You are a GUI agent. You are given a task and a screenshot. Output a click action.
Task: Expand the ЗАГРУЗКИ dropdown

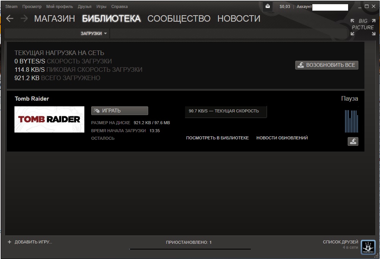(94, 33)
